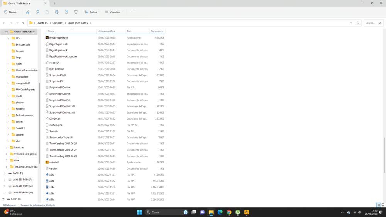Image resolution: width=386 pixels, height=217 pixels.
Task: Click the Rename icon in toolbar
Action: click(x=57, y=12)
